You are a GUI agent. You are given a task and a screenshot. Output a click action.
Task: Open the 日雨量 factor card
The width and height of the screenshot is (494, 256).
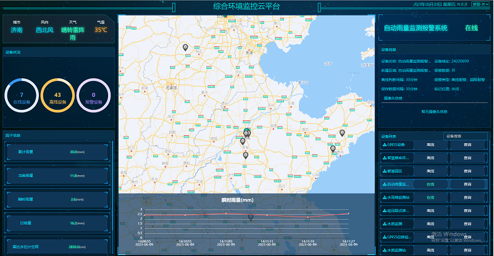tap(57, 223)
